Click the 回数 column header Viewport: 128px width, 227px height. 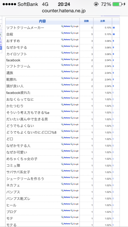coord(87,21)
